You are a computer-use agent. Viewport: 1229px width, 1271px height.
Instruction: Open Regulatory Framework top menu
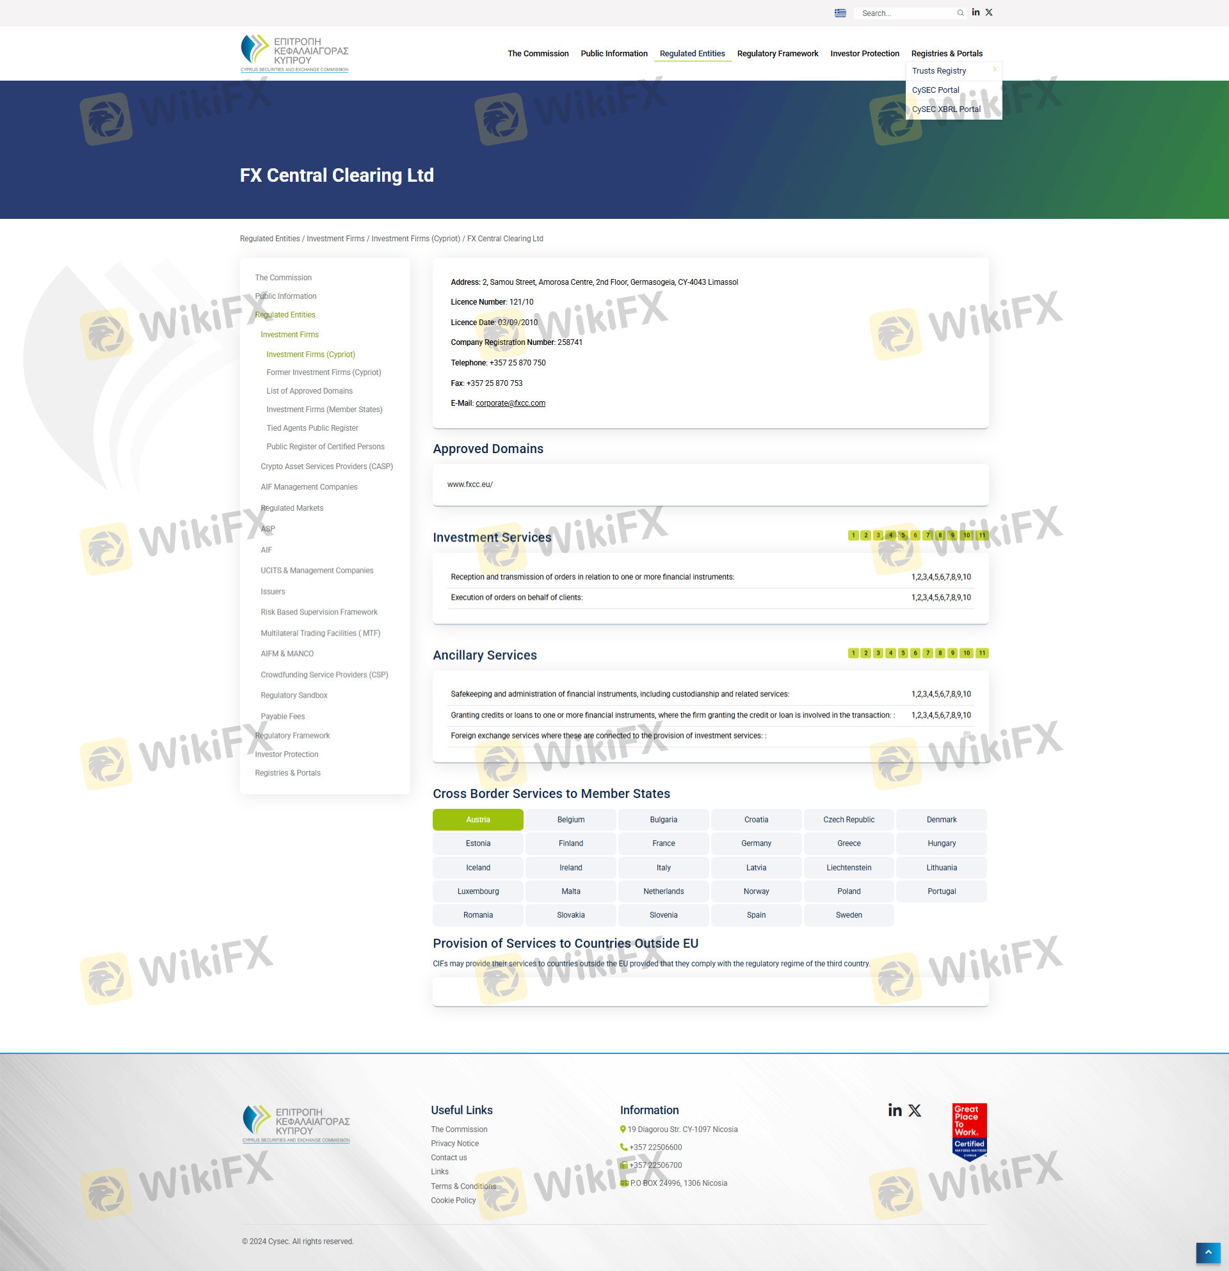pyautogui.click(x=778, y=54)
